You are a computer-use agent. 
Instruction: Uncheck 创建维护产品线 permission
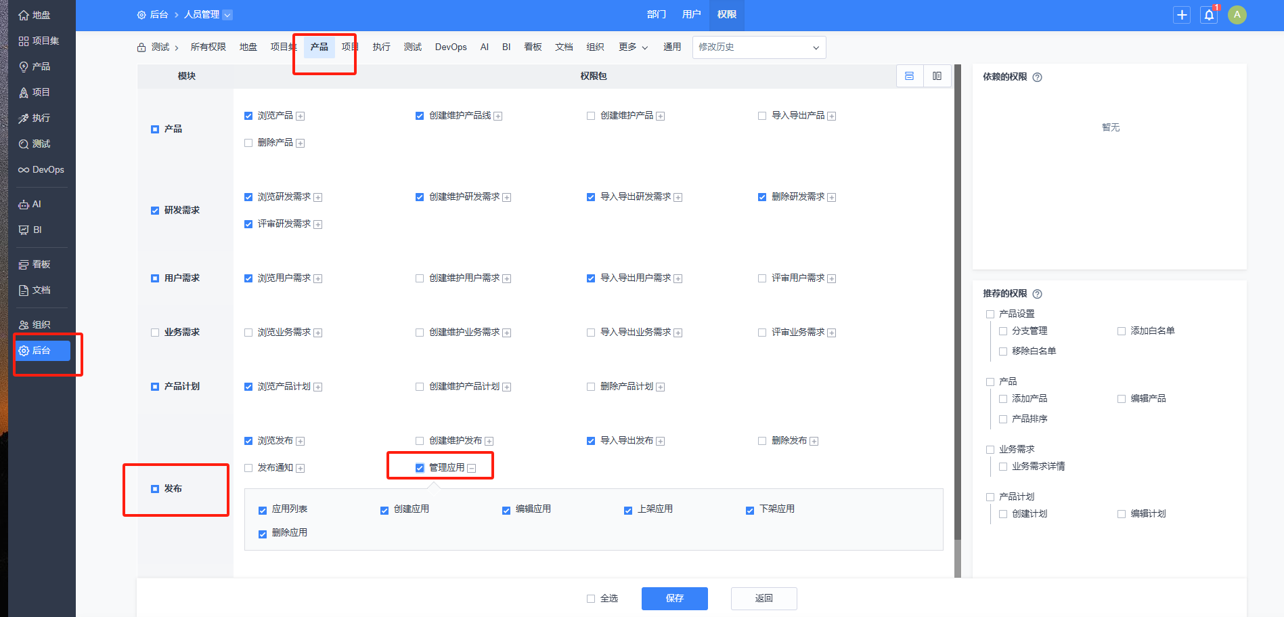tap(420, 116)
